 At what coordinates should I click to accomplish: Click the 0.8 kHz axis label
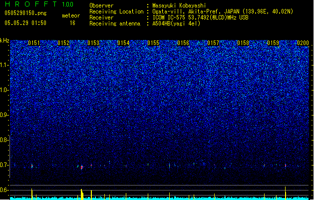[4, 140]
